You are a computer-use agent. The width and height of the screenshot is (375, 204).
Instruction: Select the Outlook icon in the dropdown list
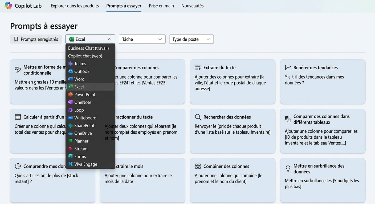coord(70,71)
